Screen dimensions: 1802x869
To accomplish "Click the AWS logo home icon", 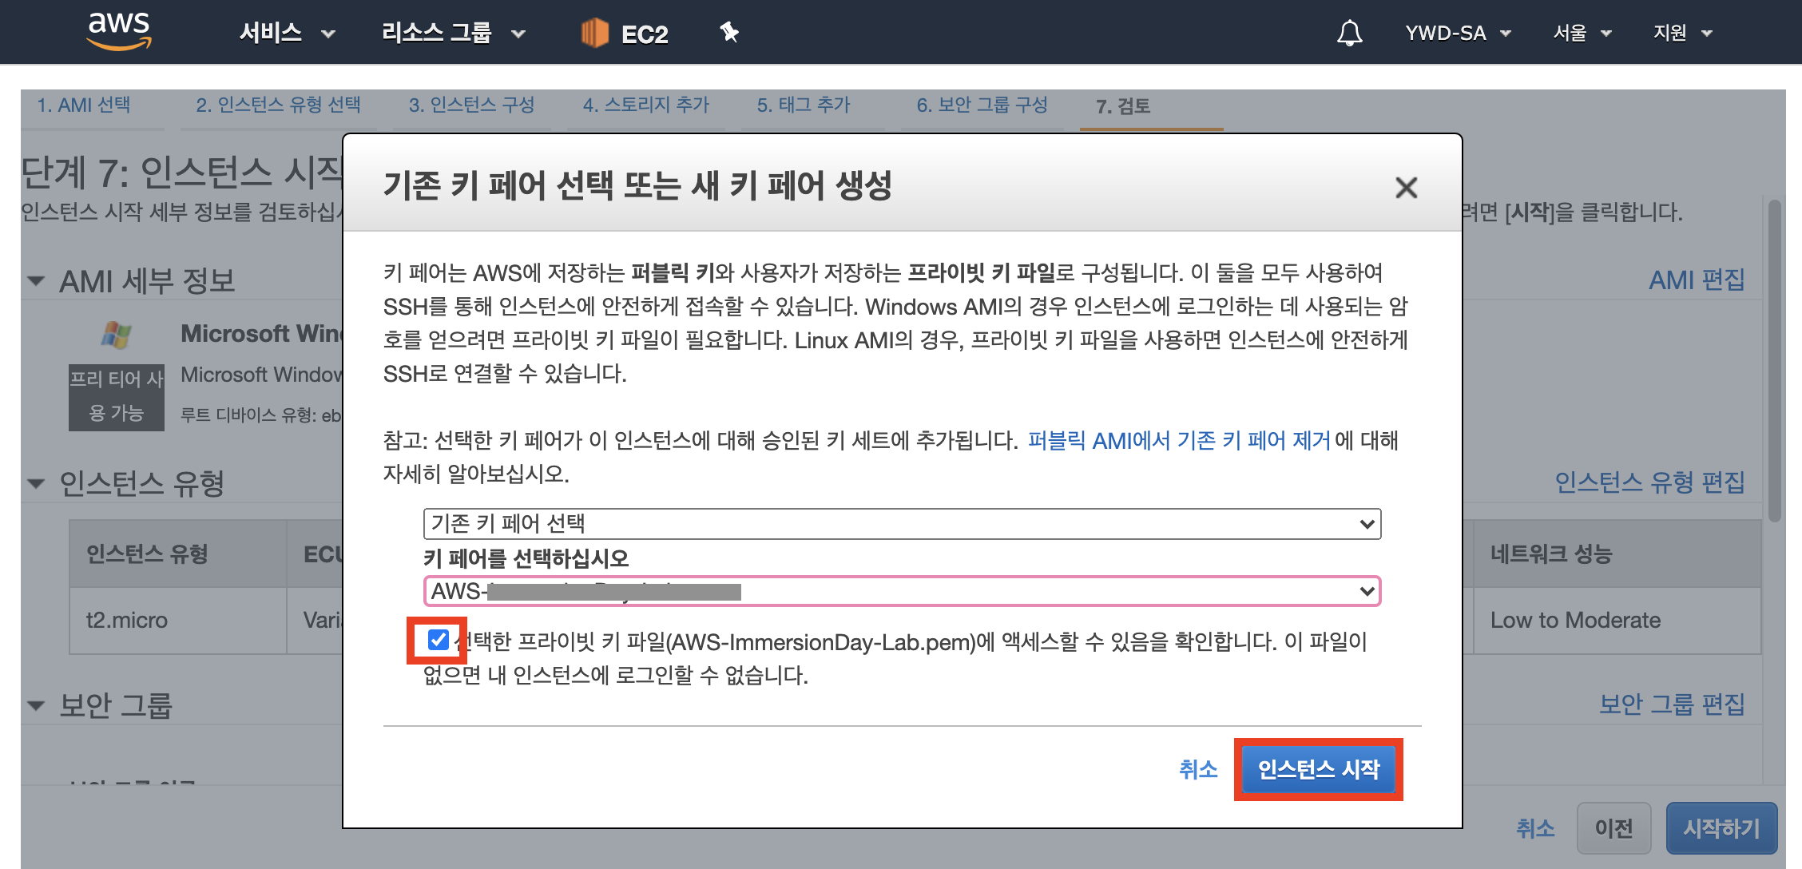I will point(119,32).
